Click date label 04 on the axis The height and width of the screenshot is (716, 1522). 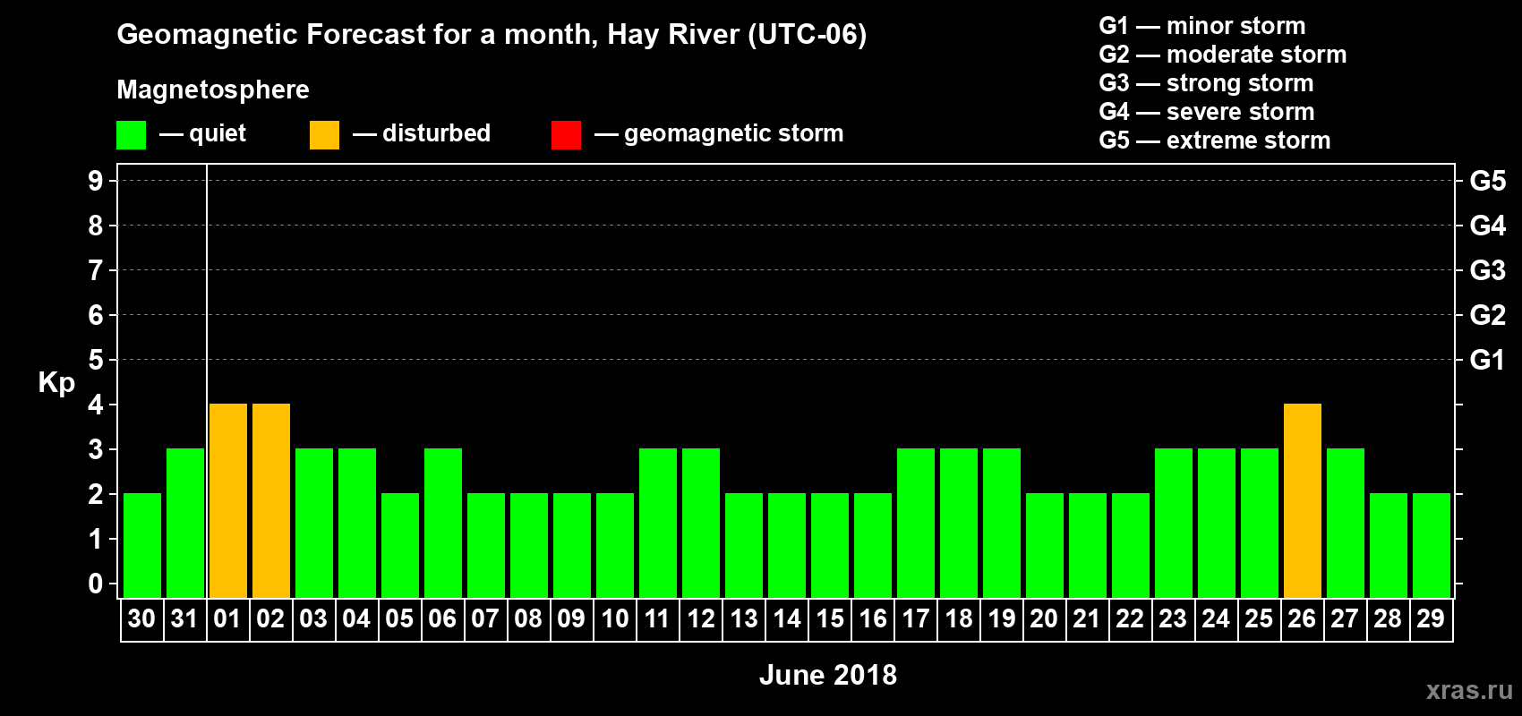(356, 618)
